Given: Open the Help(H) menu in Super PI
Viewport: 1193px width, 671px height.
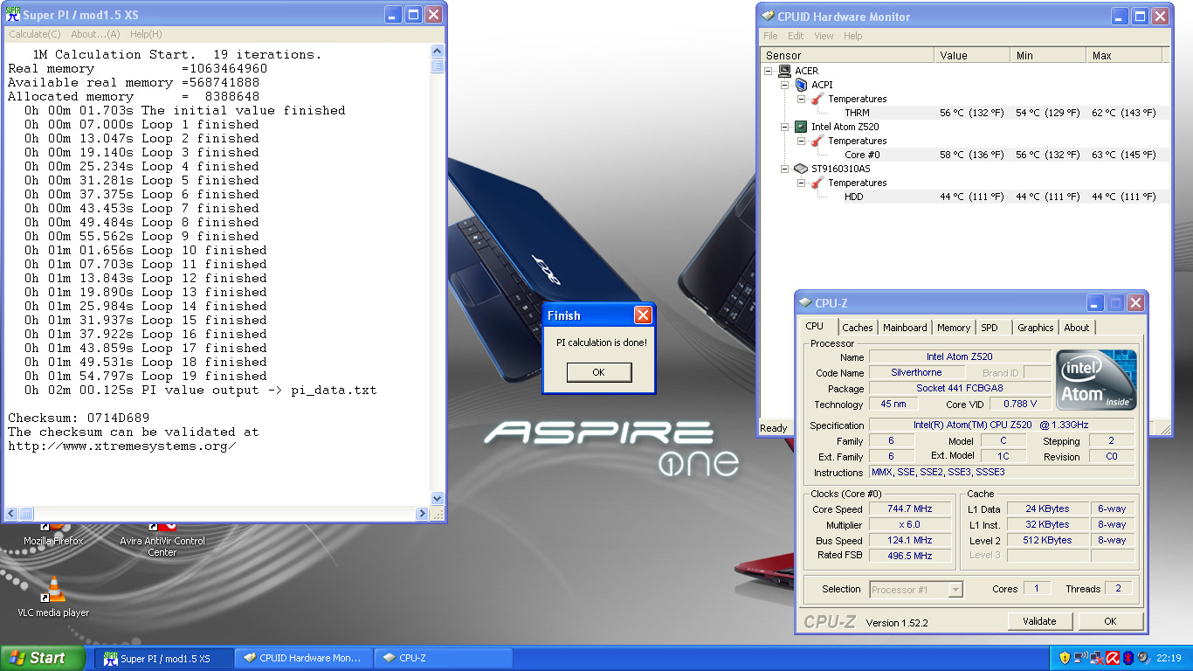Looking at the screenshot, I should tap(146, 34).
